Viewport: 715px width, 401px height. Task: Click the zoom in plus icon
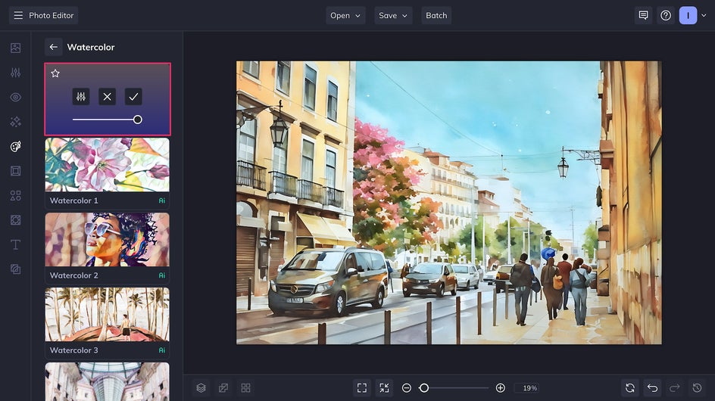pos(500,388)
